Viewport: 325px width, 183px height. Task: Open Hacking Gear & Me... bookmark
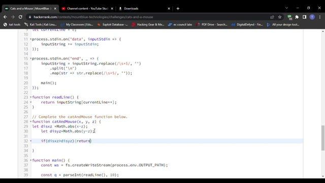(148, 24)
